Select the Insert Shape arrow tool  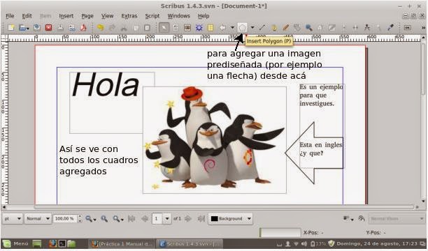(x=223, y=27)
